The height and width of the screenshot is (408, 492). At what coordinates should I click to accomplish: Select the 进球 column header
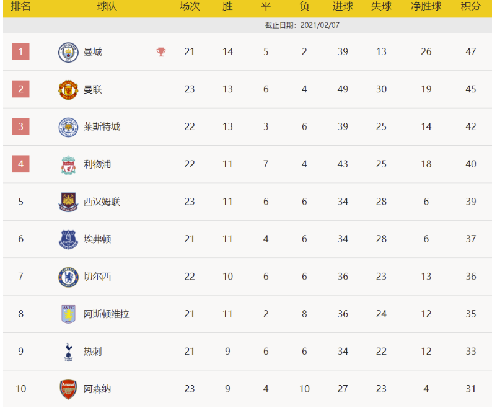pos(343,7)
